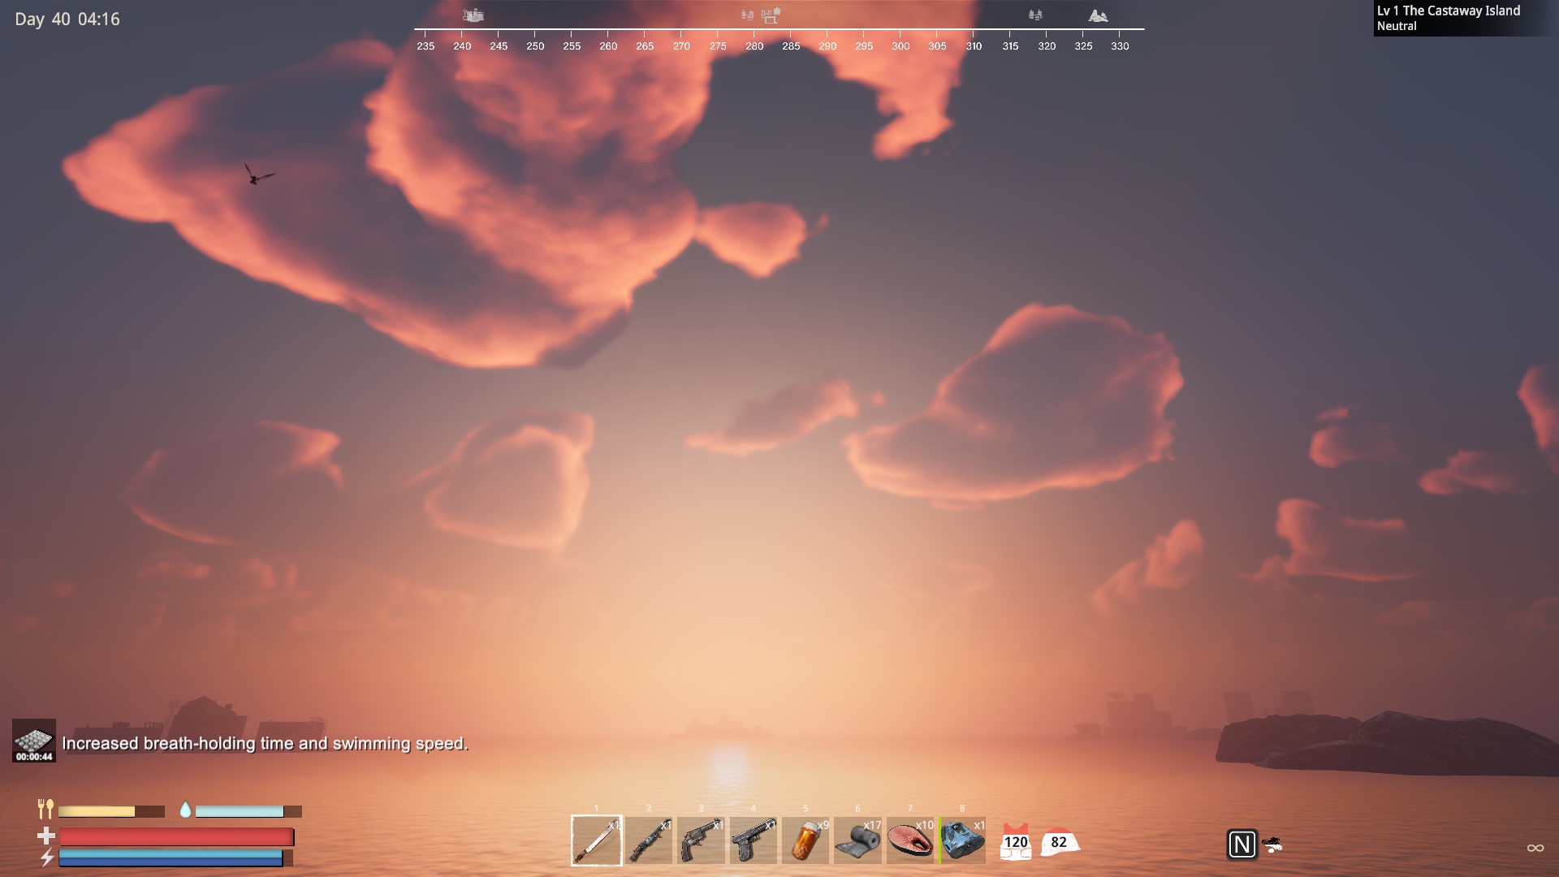Image resolution: width=1559 pixels, height=877 pixels.
Task: Click the thirst bar beside water drop
Action: (x=248, y=811)
